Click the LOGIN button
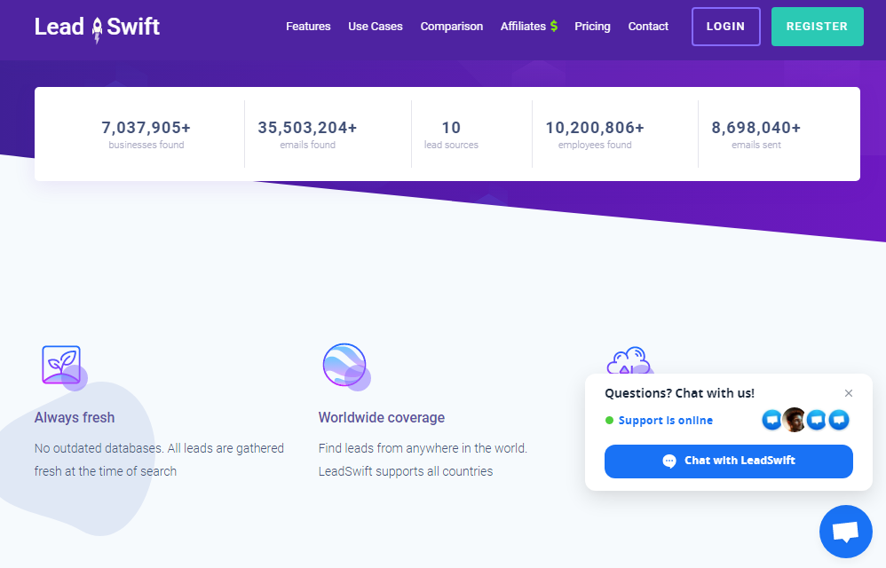The width and height of the screenshot is (886, 568). [x=725, y=27]
